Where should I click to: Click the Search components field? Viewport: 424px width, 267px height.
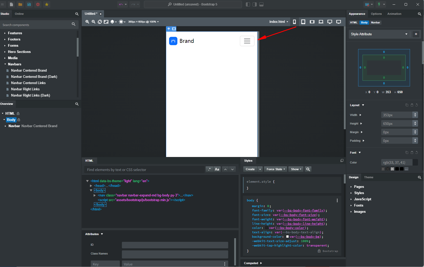click(39, 25)
